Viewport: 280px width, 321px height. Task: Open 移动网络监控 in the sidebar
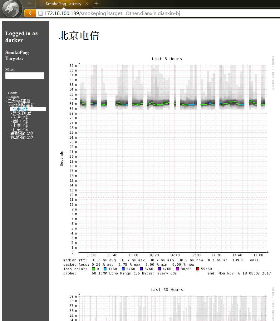pyautogui.click(x=22, y=137)
